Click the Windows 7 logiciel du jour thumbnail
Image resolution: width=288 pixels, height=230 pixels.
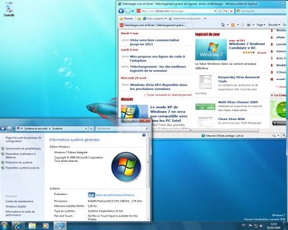tap(211, 49)
